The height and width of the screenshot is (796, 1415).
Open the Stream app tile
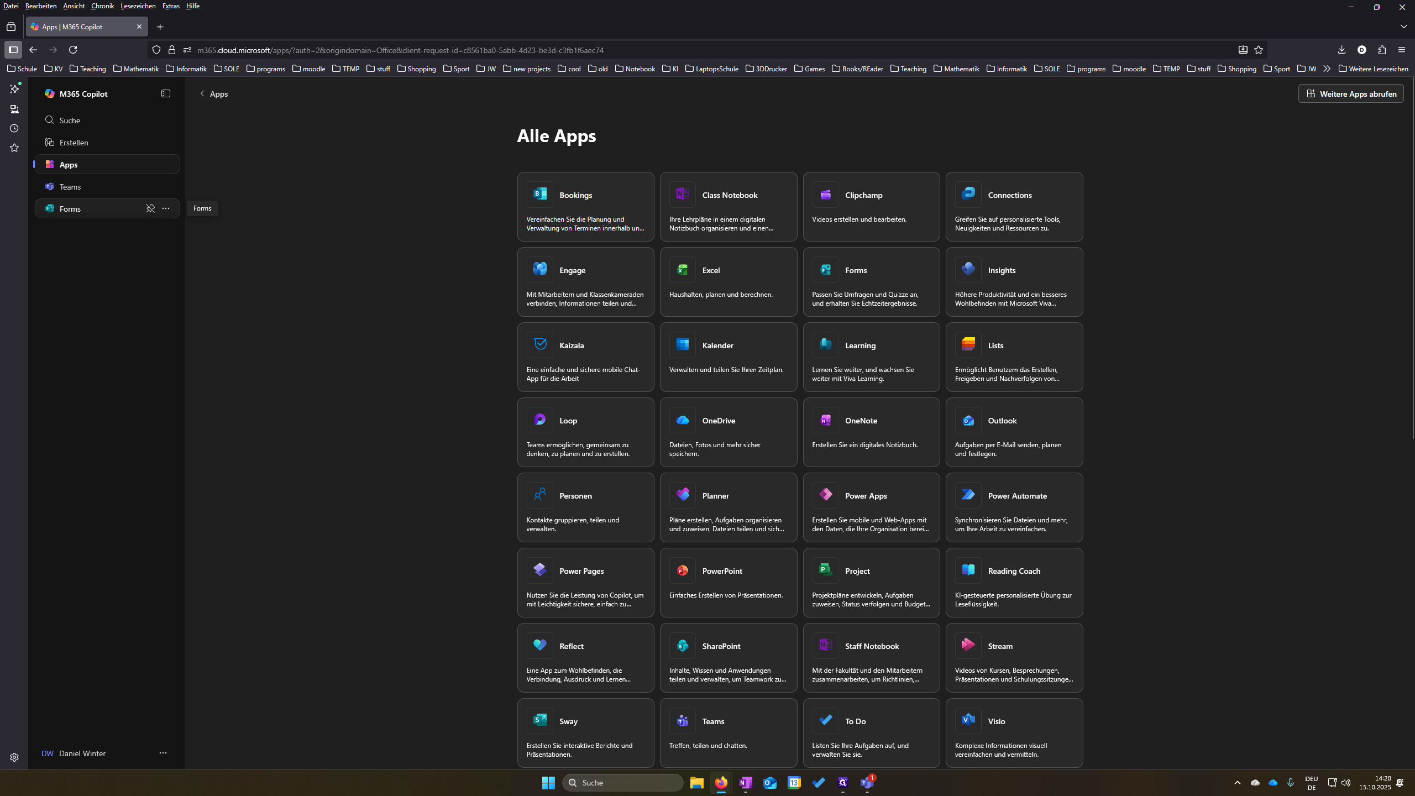point(1014,658)
